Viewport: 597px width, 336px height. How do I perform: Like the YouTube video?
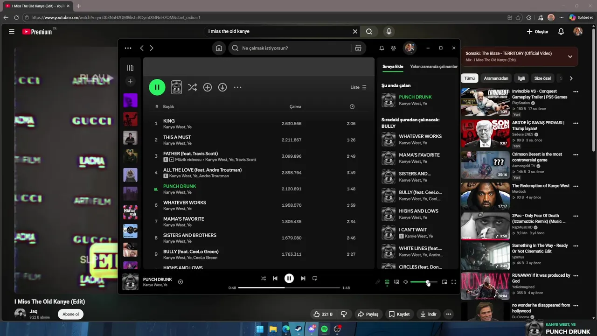click(323, 314)
